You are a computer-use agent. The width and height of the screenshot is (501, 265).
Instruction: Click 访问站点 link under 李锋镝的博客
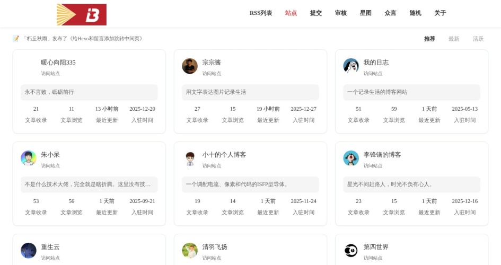pos(373,166)
